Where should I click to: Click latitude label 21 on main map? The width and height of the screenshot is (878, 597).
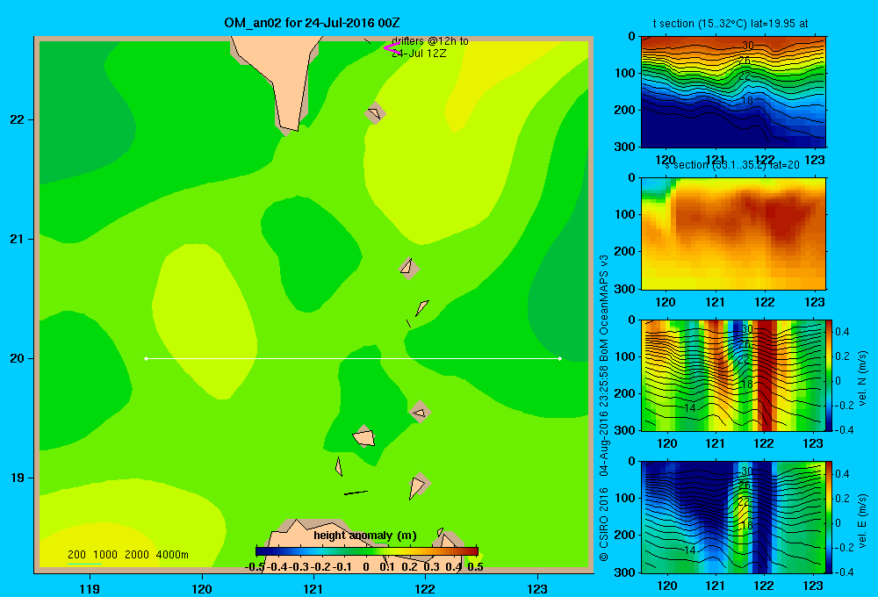click(18, 239)
